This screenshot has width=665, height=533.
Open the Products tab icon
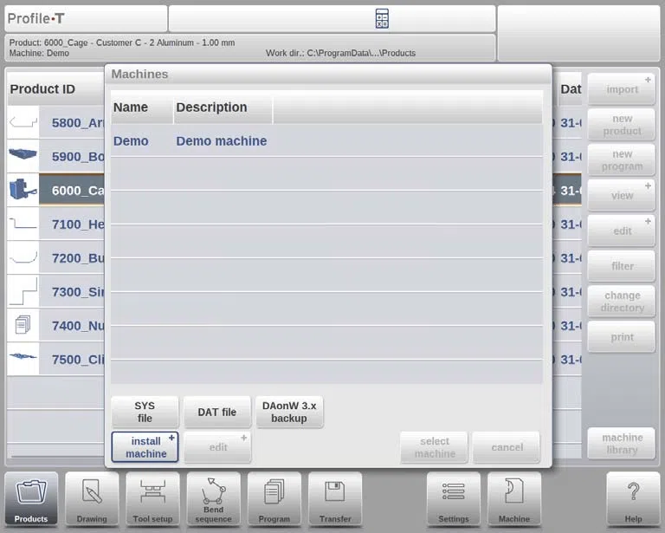[31, 499]
